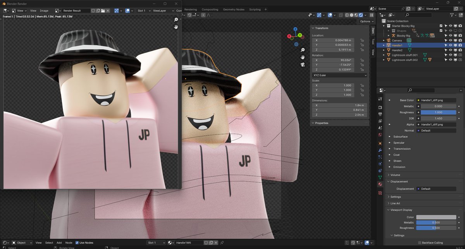Click the viewport pan hand icon
This screenshot has height=249, width=465.
303,57
